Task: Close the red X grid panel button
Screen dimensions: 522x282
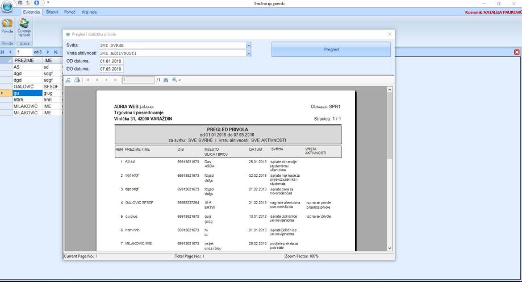Action: pos(517,52)
